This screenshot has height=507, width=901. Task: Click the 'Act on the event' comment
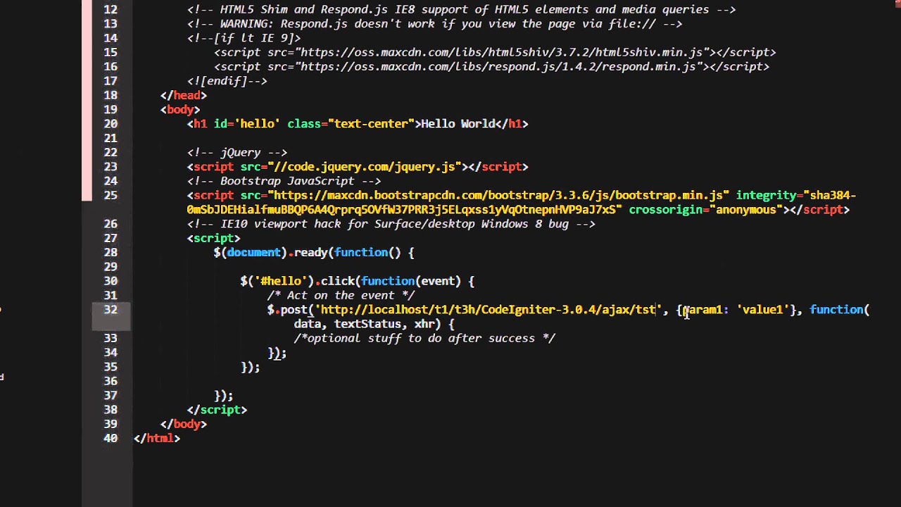341,295
